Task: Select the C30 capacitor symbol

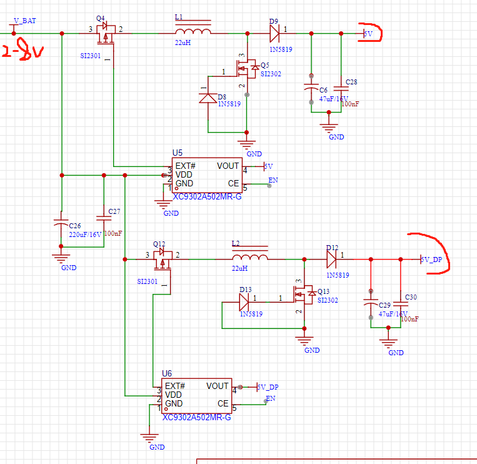Action: (x=401, y=304)
